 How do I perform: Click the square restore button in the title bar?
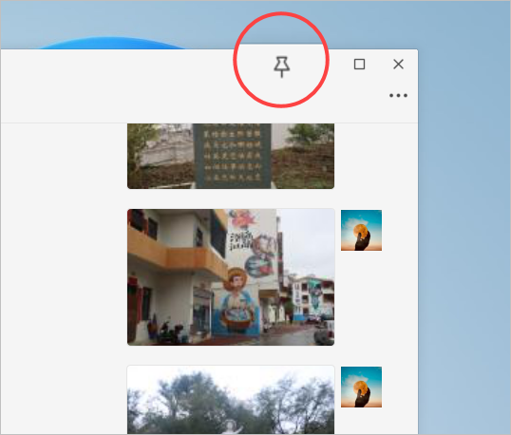click(x=359, y=65)
